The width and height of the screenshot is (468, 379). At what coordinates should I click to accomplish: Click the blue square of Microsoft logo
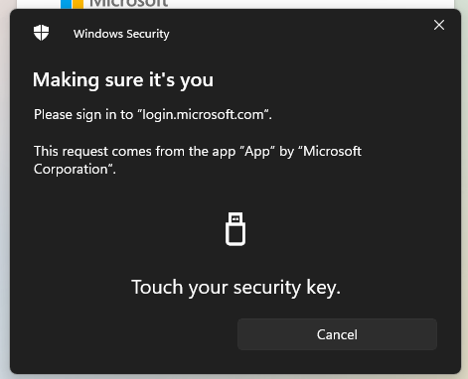[66, 4]
